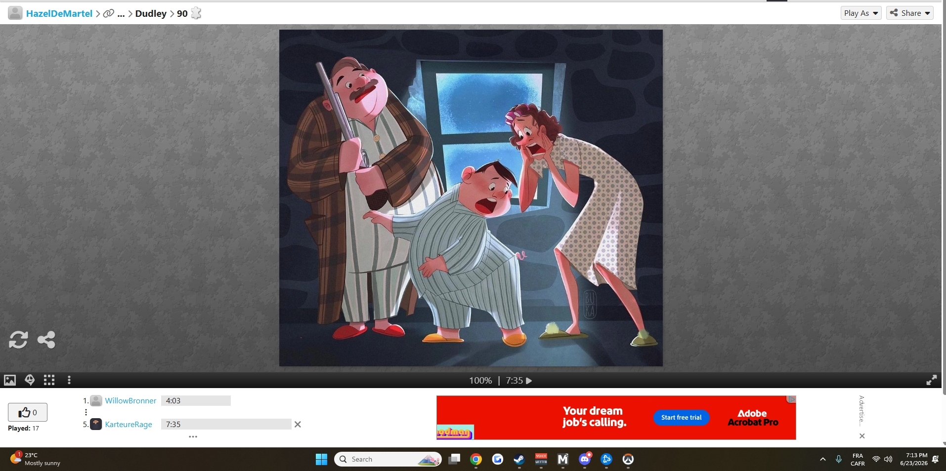Open HazelDeMartel's profile link
The height and width of the screenshot is (471, 946).
[x=59, y=13]
